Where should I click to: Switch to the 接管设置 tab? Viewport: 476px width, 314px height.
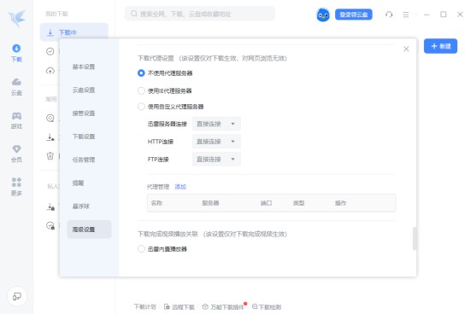pos(84,113)
